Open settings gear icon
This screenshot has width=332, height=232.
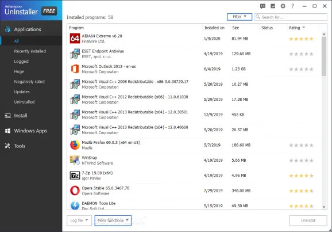(283, 6)
